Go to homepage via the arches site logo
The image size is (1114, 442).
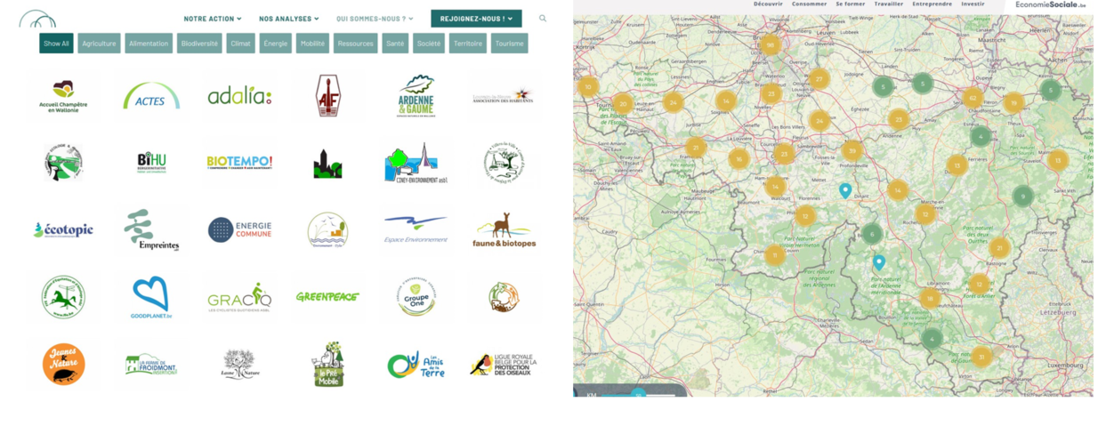tap(37, 19)
